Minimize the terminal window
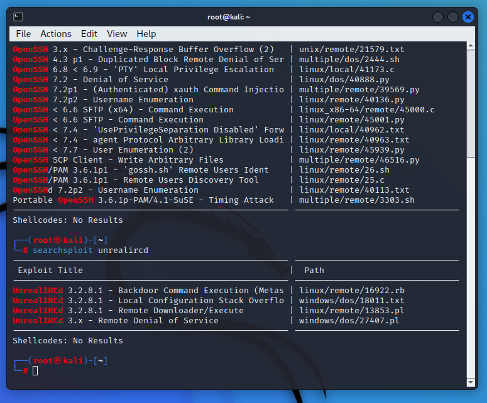Viewport: 487px width, 403px height. (x=438, y=17)
